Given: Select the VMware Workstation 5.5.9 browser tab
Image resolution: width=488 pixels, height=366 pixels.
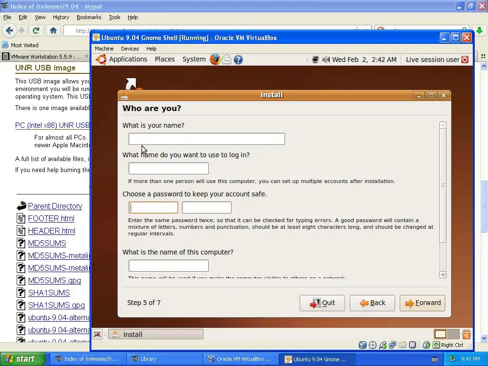Looking at the screenshot, I should [45, 57].
